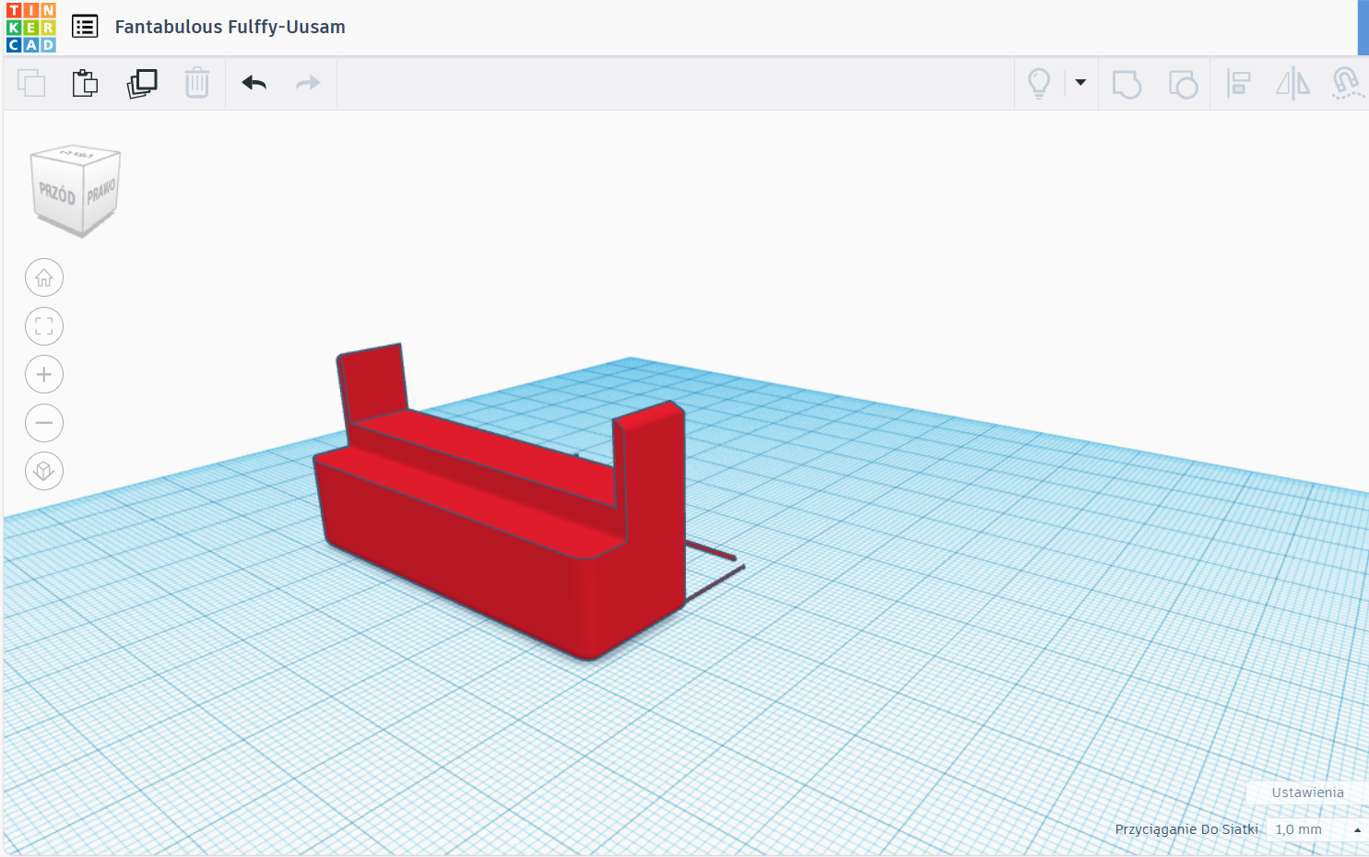
Task: Click the Przyciąganie Do Siatki label
Action: [x=1186, y=829]
